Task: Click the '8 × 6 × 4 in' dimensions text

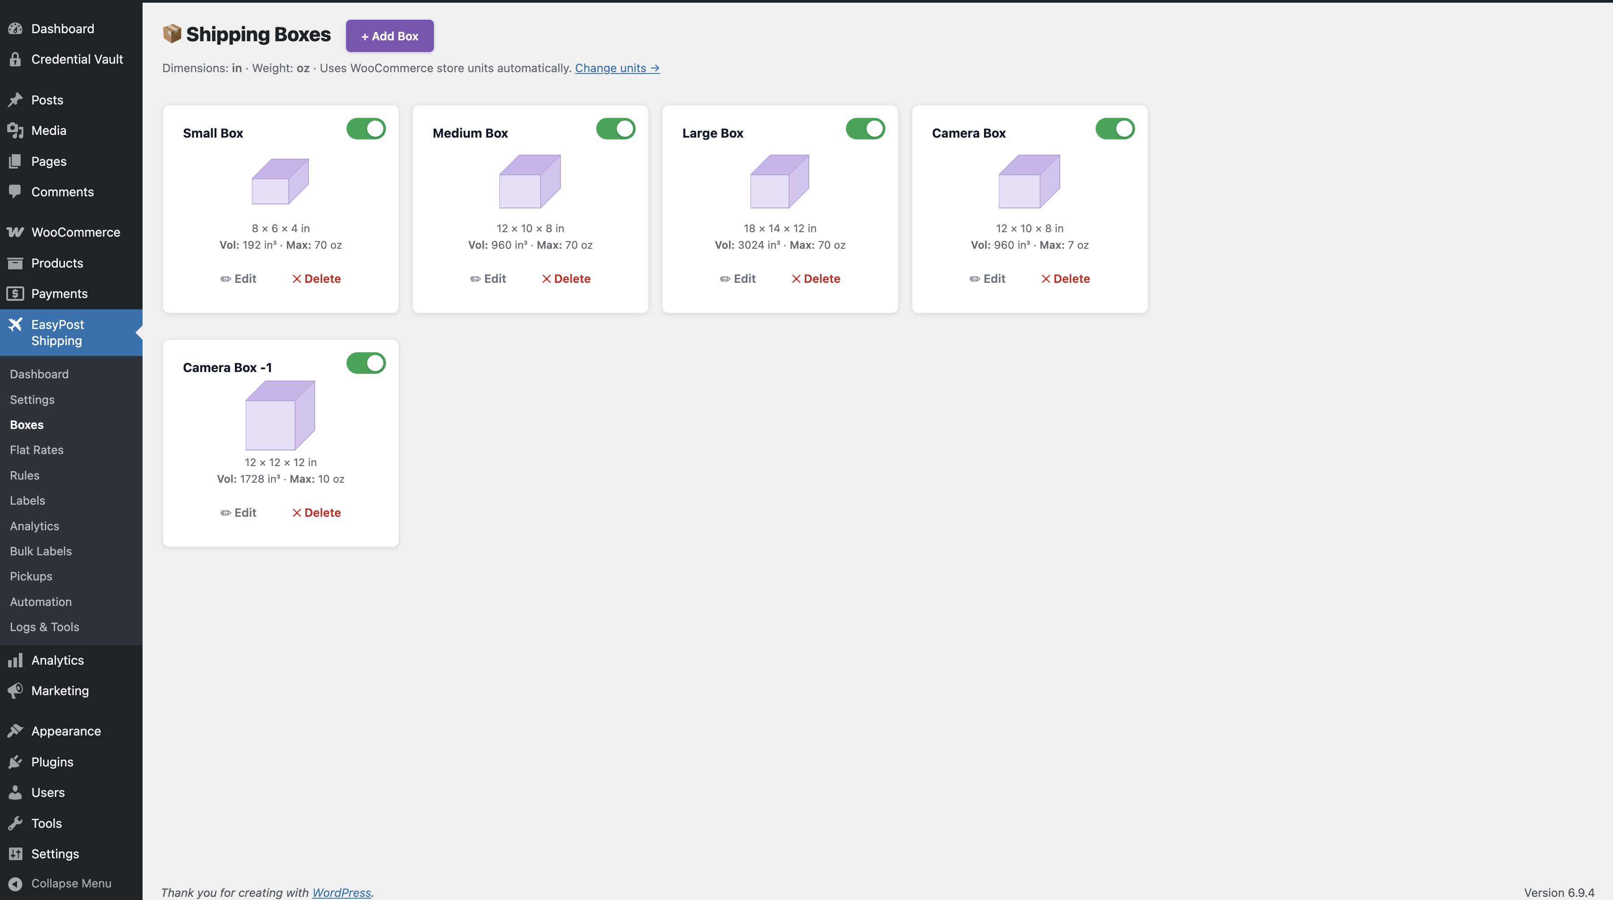Action: pos(281,229)
